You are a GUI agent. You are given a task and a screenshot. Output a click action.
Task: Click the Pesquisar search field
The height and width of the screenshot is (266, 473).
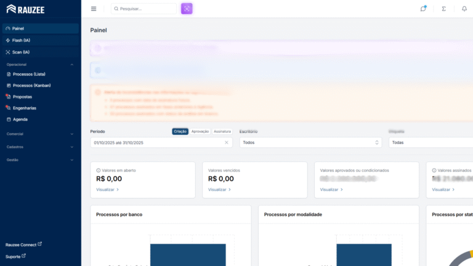point(144,9)
